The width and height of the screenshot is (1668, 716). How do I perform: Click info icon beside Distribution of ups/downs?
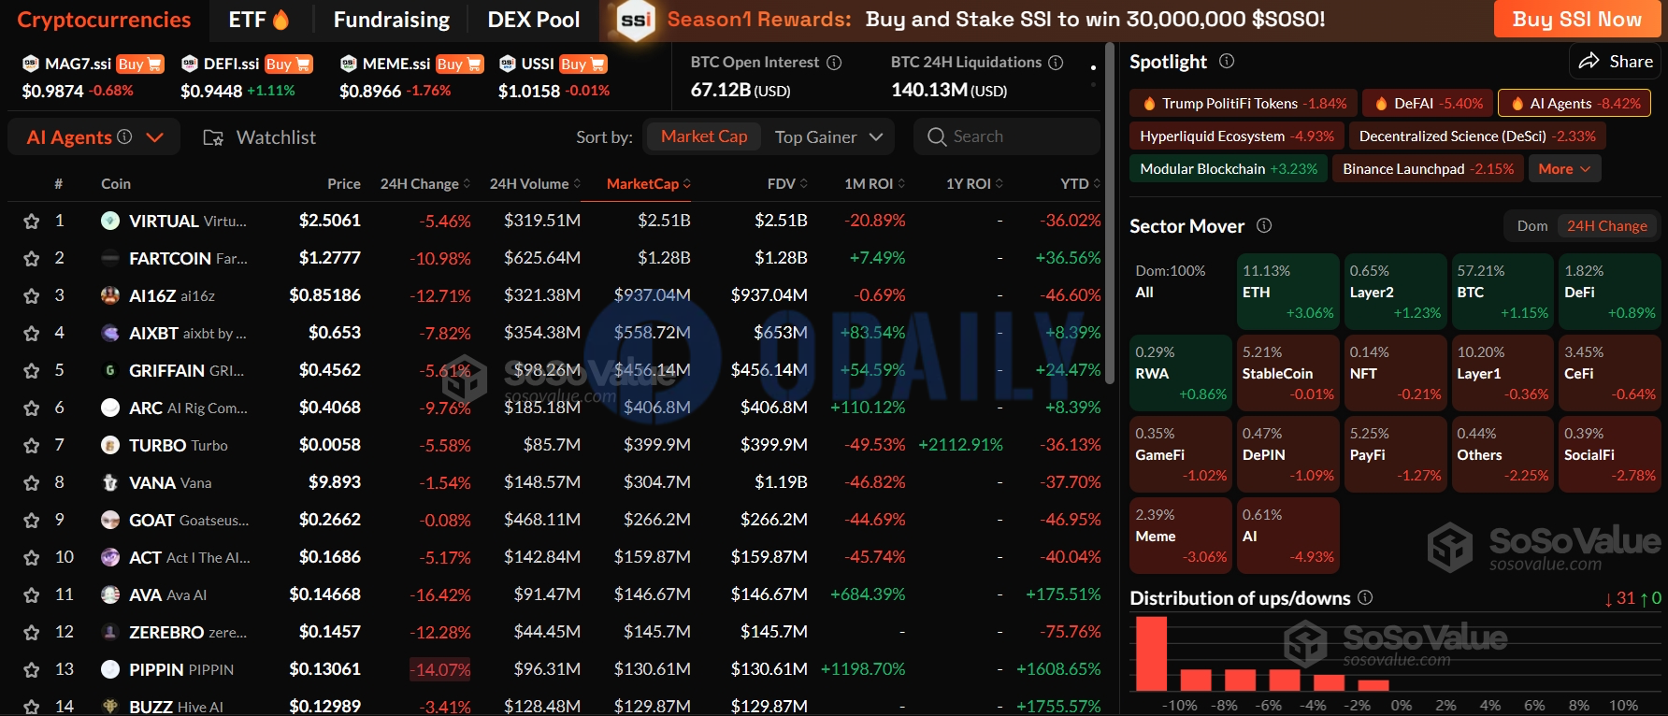(x=1365, y=597)
